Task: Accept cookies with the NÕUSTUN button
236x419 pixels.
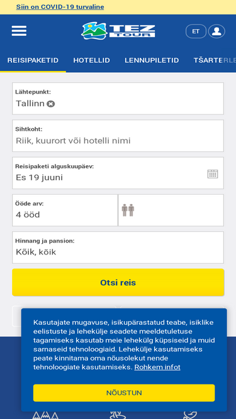Action: coord(124,393)
